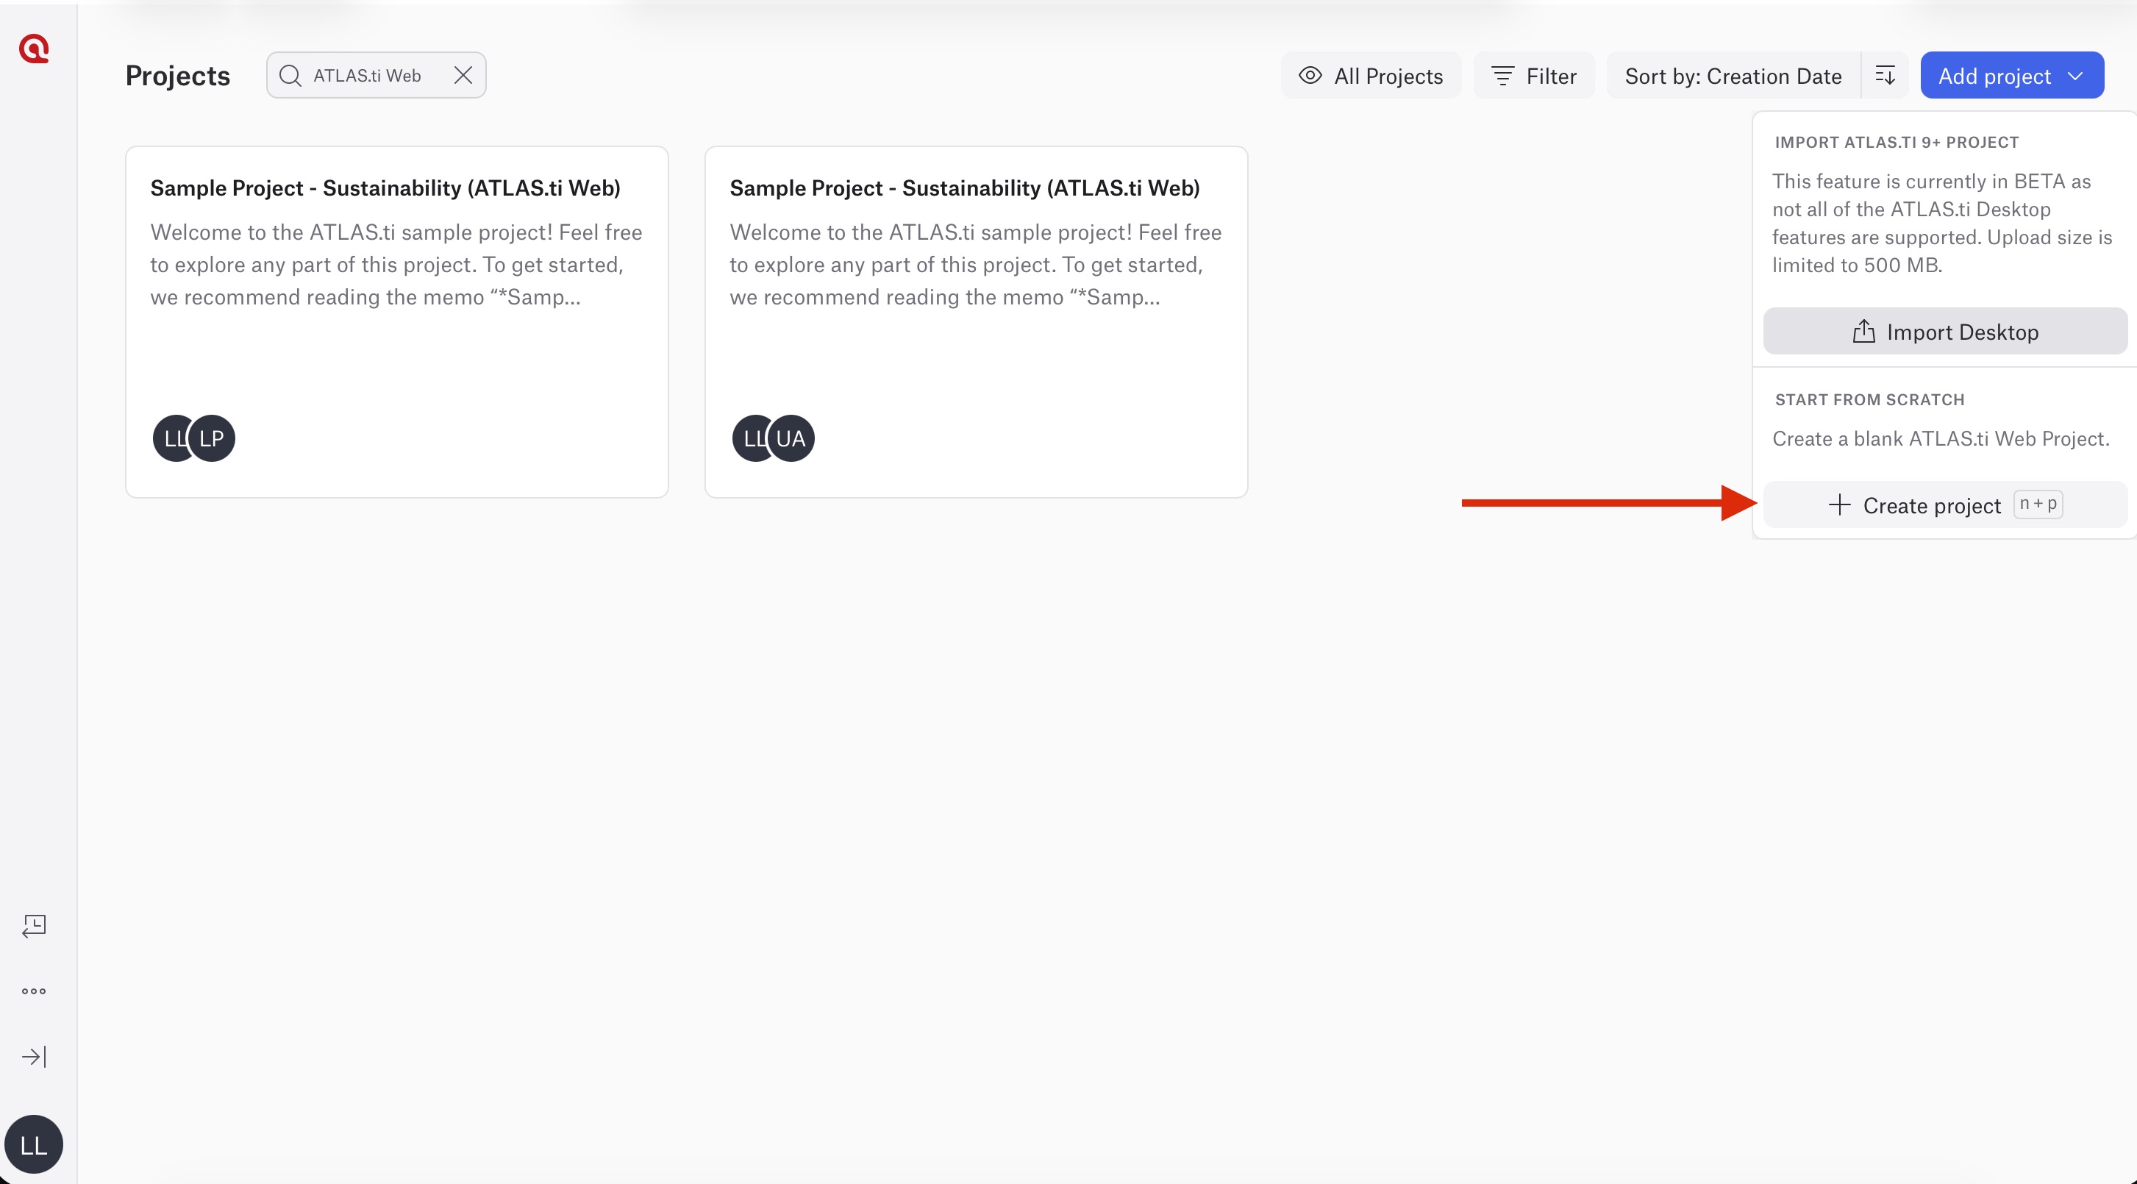Image resolution: width=2137 pixels, height=1184 pixels.
Task: Open the second Sample Project card with UA
Action: point(976,322)
